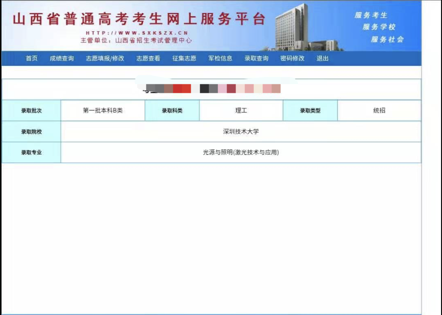442x315 pixels.
Task: Select the 深圳技术大学 cell value
Action: [x=241, y=132]
